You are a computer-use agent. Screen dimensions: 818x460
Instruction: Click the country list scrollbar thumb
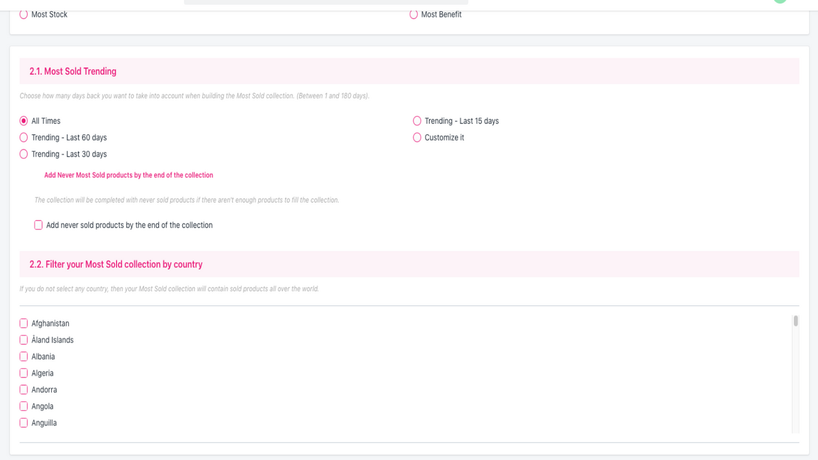796,321
